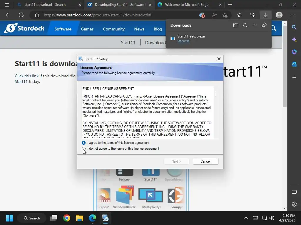Open Blog on Stardock site
This screenshot has height=225, width=301.
tap(158, 29)
